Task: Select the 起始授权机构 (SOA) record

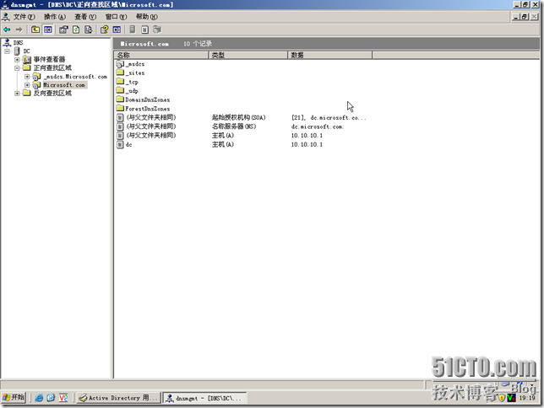Action: point(241,118)
